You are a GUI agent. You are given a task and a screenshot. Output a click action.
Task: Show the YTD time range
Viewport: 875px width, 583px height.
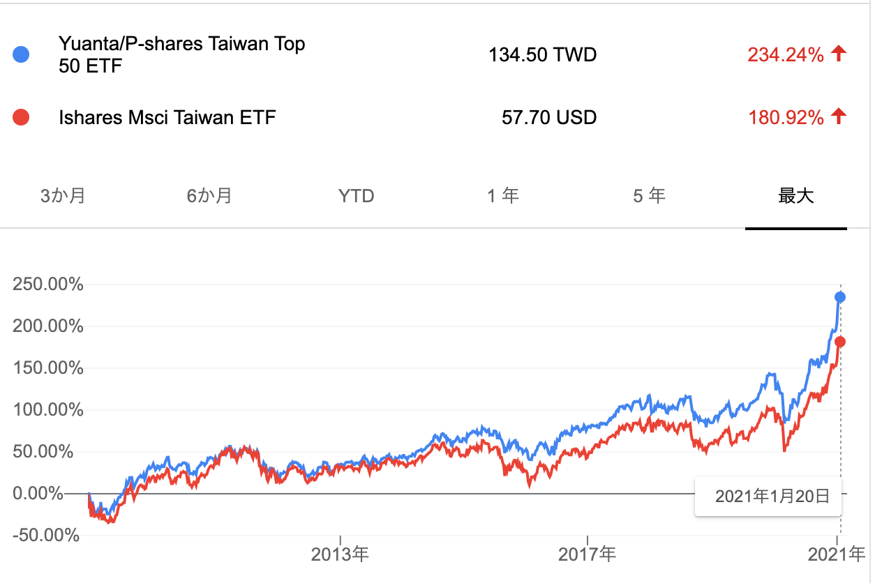tap(356, 196)
